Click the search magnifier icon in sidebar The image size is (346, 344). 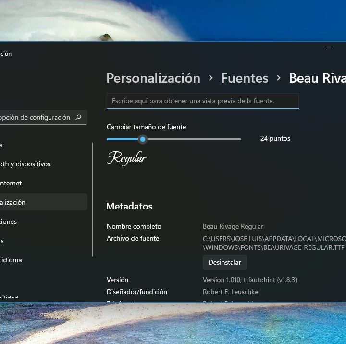coord(78,117)
